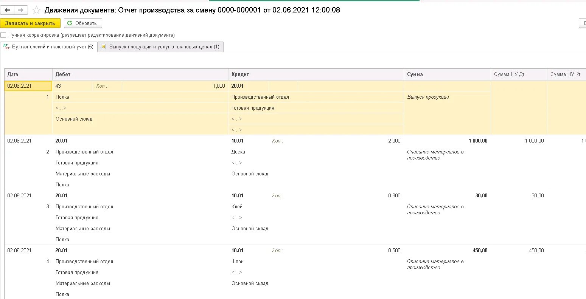
Task: Select Сумма НУ Дт value 1 000,00
Action: click(534, 141)
